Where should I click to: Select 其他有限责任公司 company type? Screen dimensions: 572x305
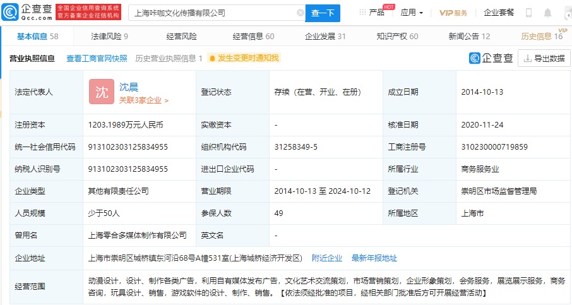click(x=118, y=191)
